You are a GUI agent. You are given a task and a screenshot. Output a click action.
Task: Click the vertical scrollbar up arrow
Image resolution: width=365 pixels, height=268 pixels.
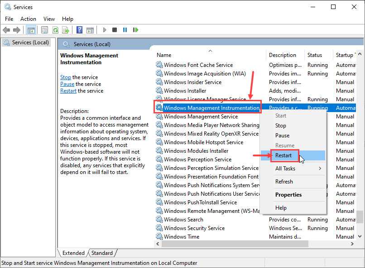[360, 54]
